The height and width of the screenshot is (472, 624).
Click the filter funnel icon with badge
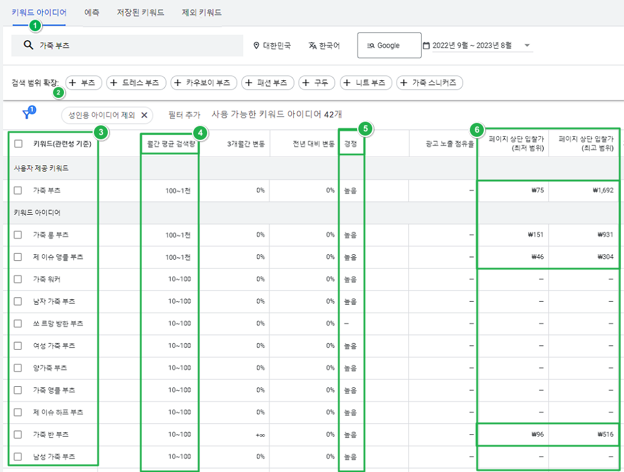click(26, 114)
